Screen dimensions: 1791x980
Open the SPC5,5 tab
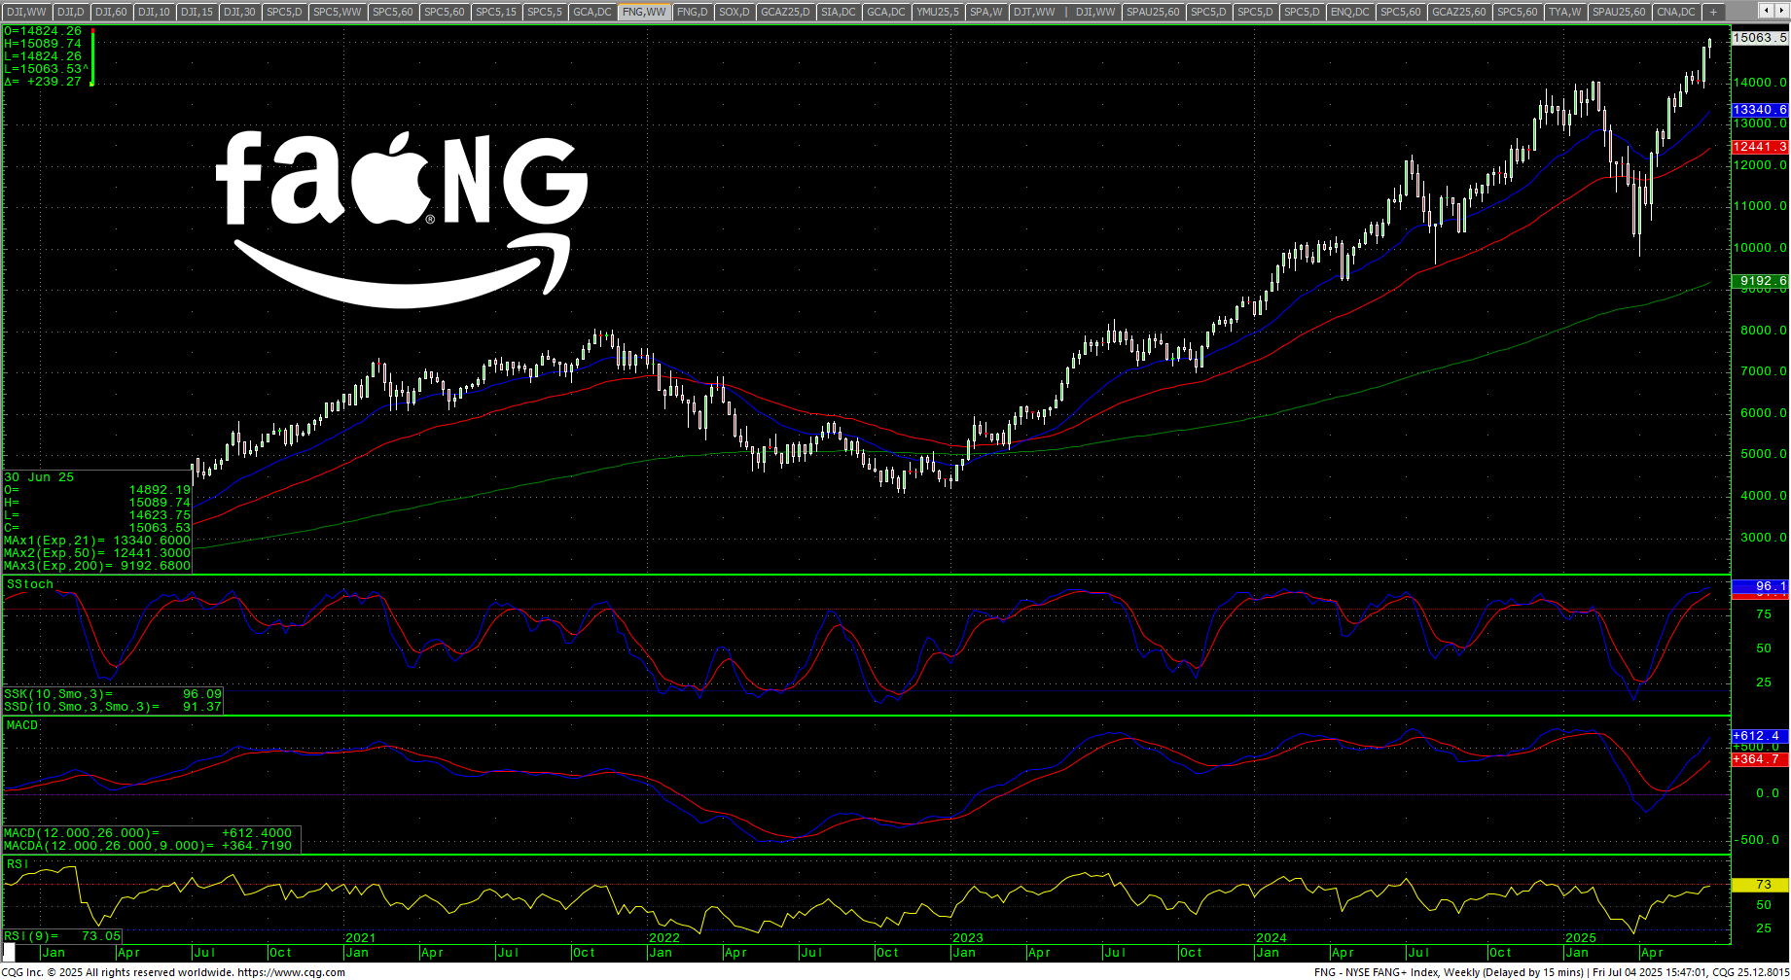(545, 12)
